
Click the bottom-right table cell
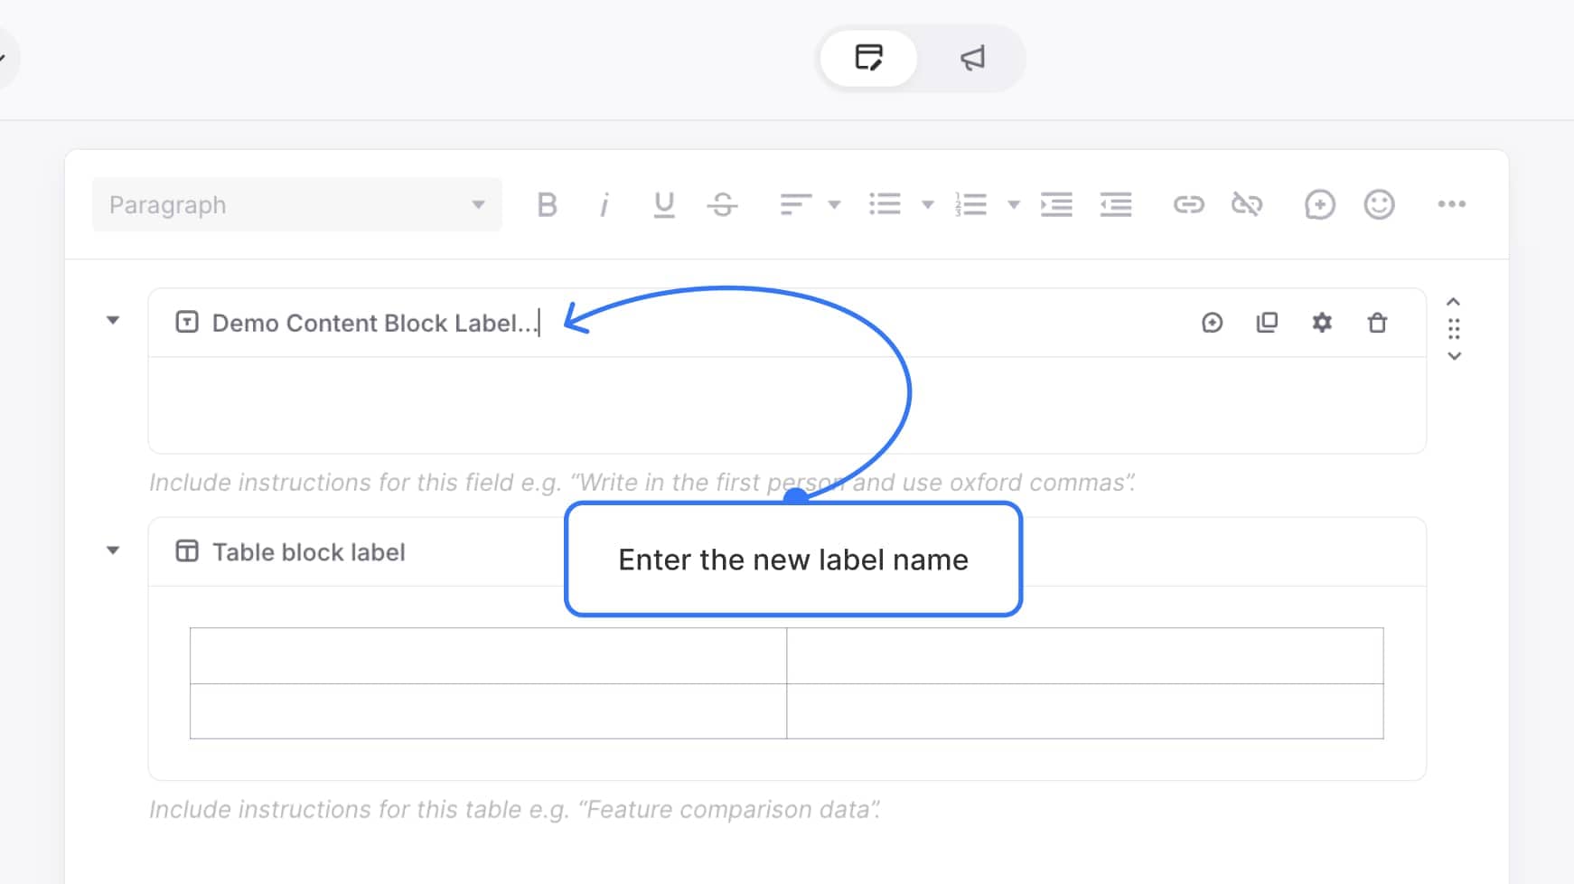(1085, 711)
